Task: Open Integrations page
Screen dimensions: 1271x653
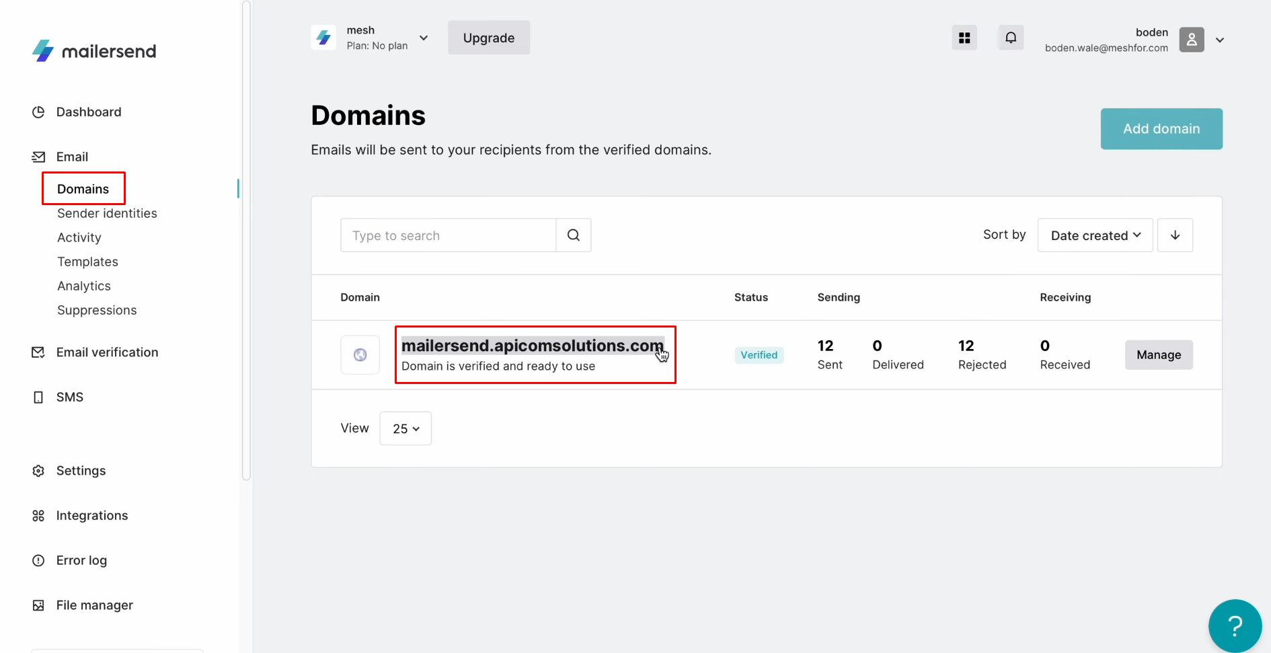Action: click(x=92, y=516)
